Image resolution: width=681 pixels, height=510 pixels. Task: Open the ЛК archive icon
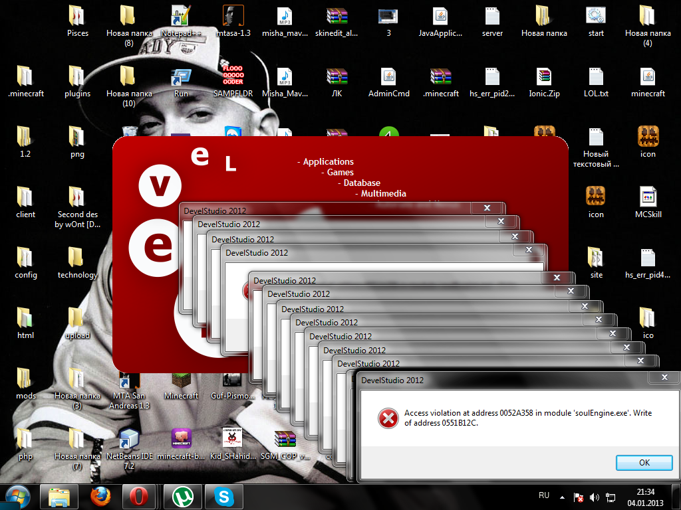(337, 82)
